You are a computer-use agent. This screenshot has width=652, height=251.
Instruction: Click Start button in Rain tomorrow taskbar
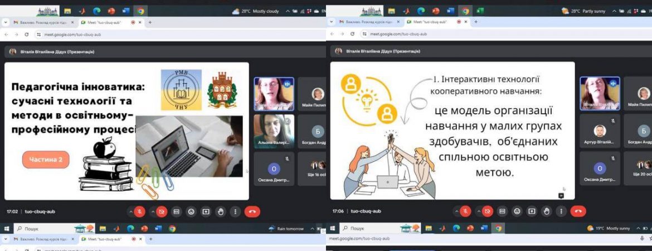(6, 229)
